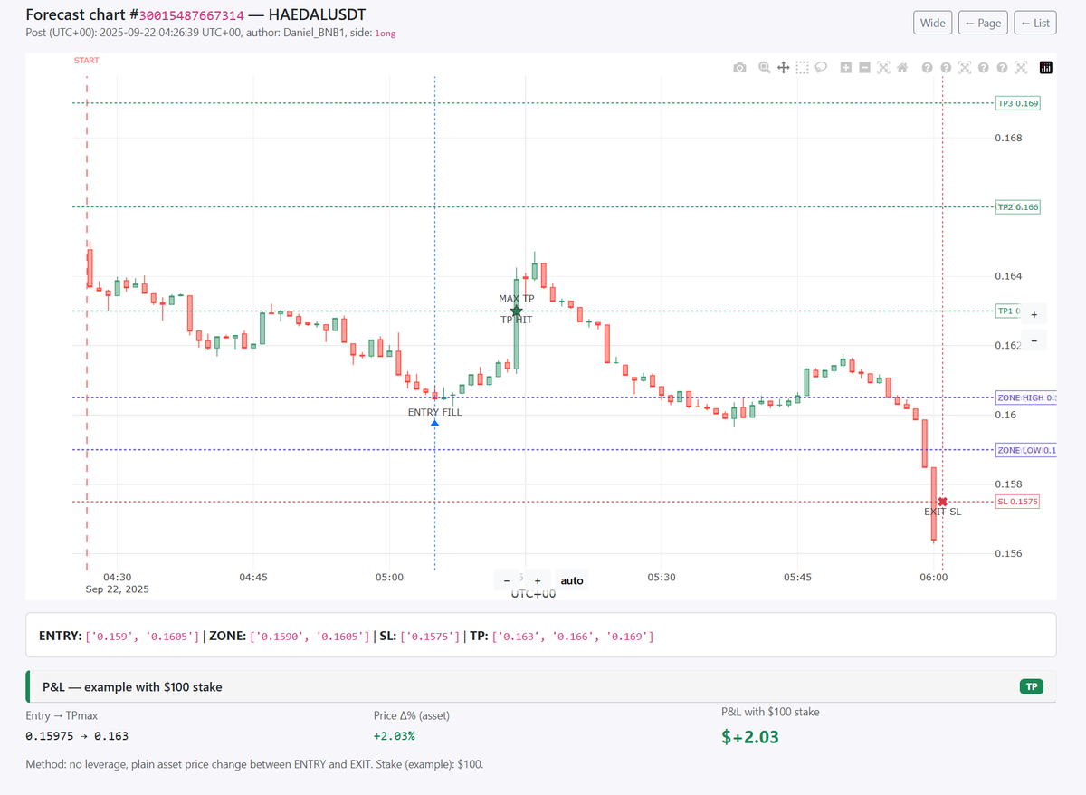This screenshot has width=1086, height=795.
Task: Click the 'long' side tag
Action: pyautogui.click(x=386, y=34)
